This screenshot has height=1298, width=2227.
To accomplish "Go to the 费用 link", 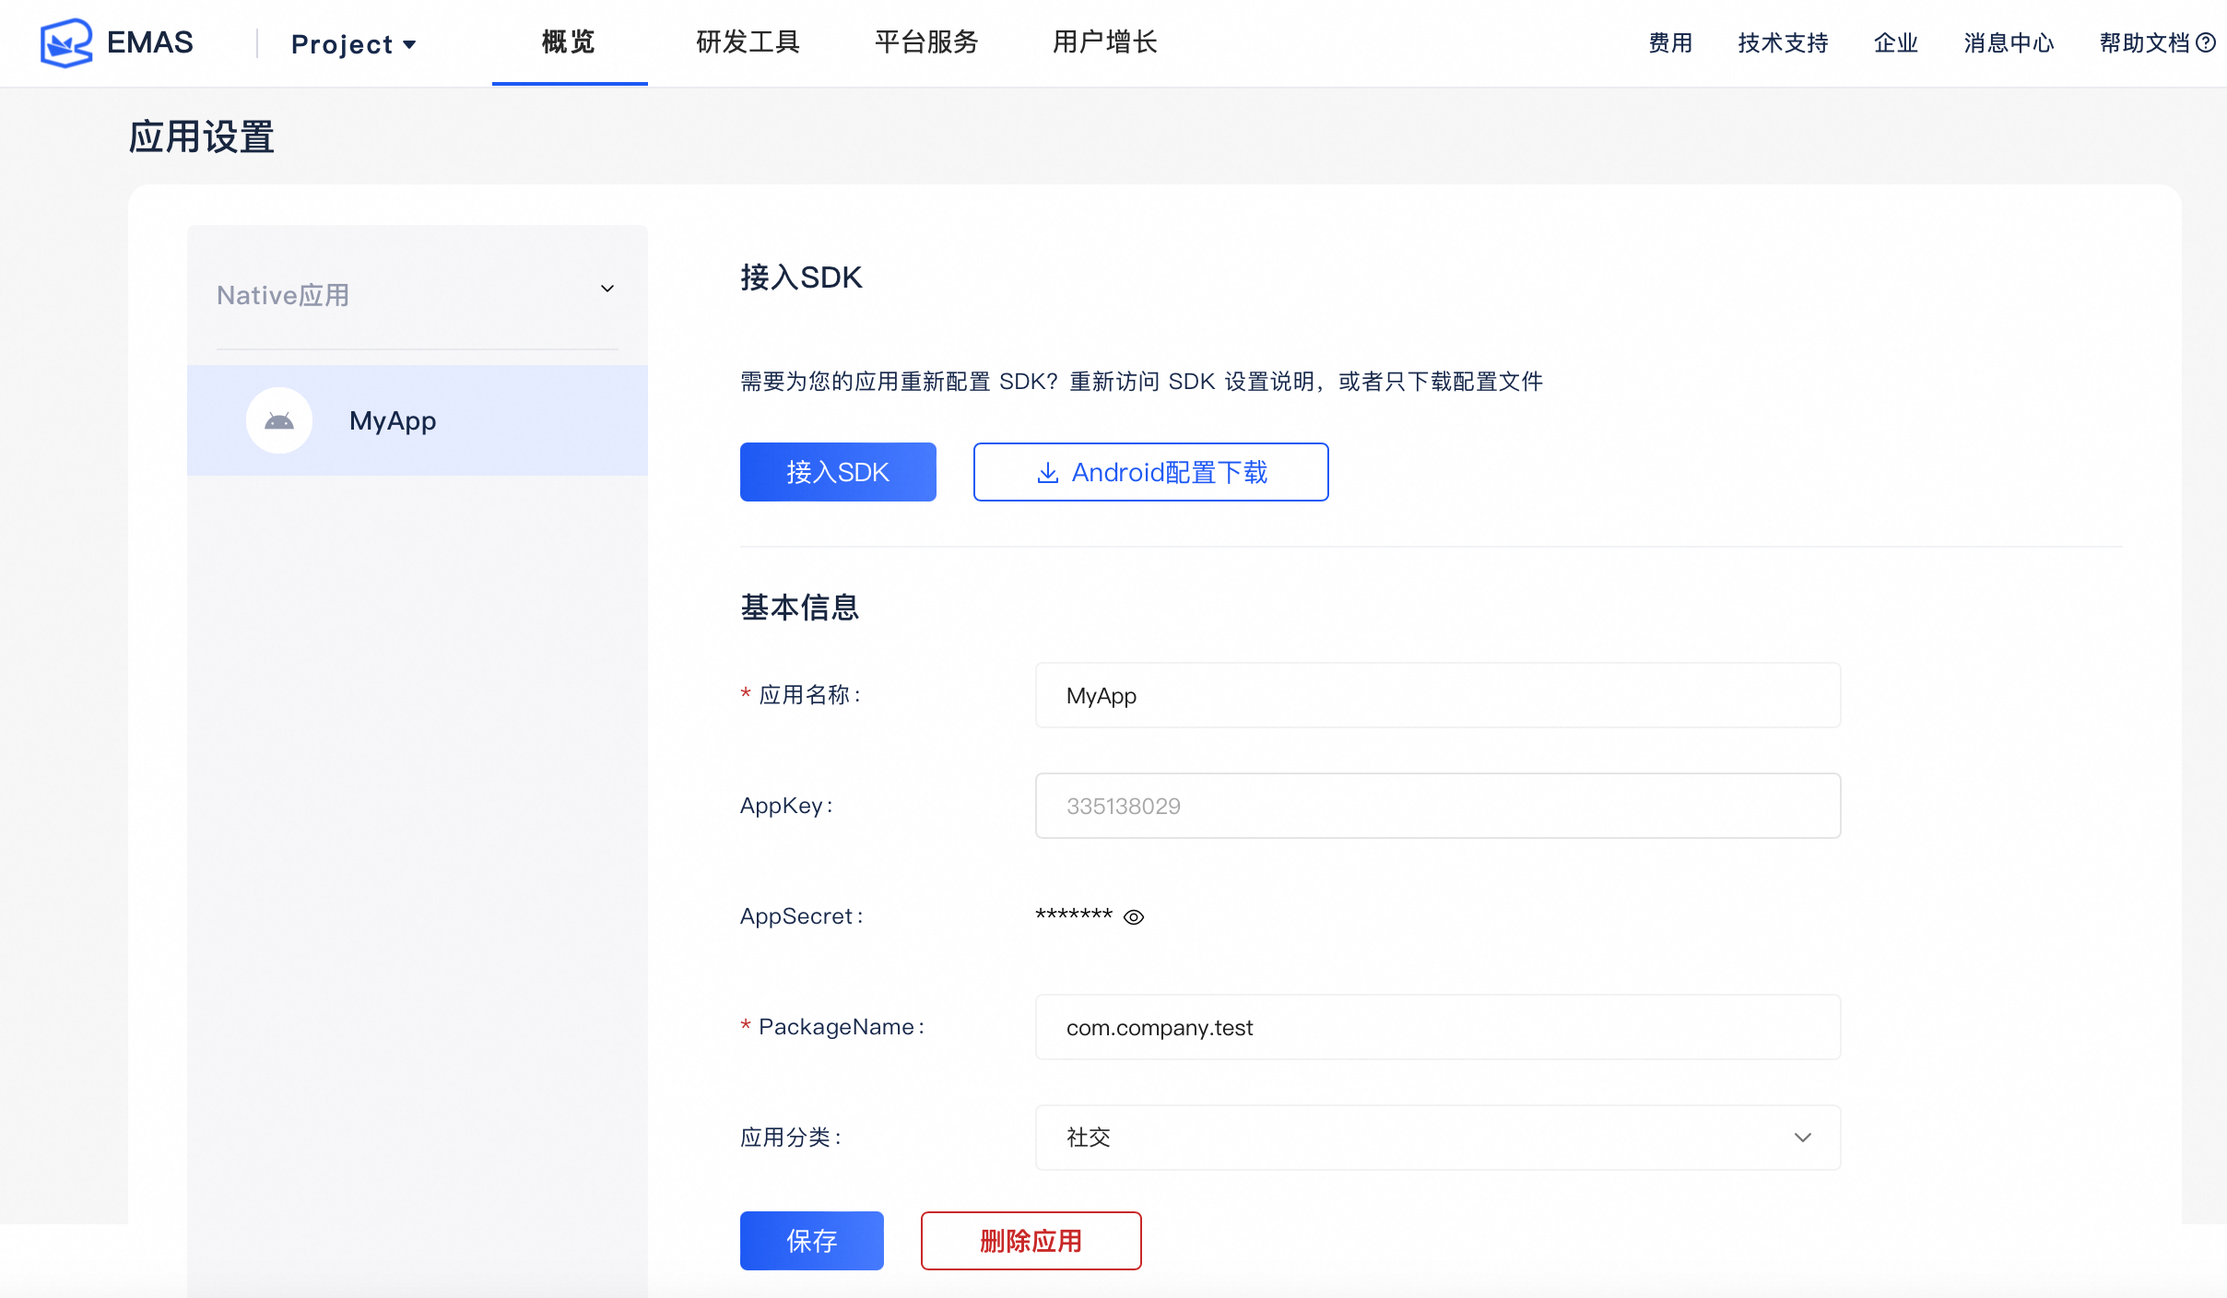I will [x=1670, y=43].
